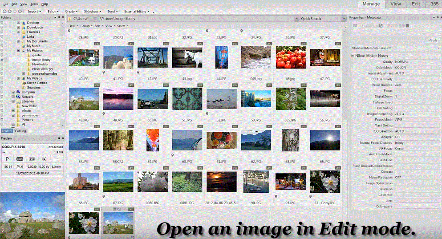Viewport: 442px width, 239px height.
Task: Switch to the Catalog tab
Action: pos(20,131)
